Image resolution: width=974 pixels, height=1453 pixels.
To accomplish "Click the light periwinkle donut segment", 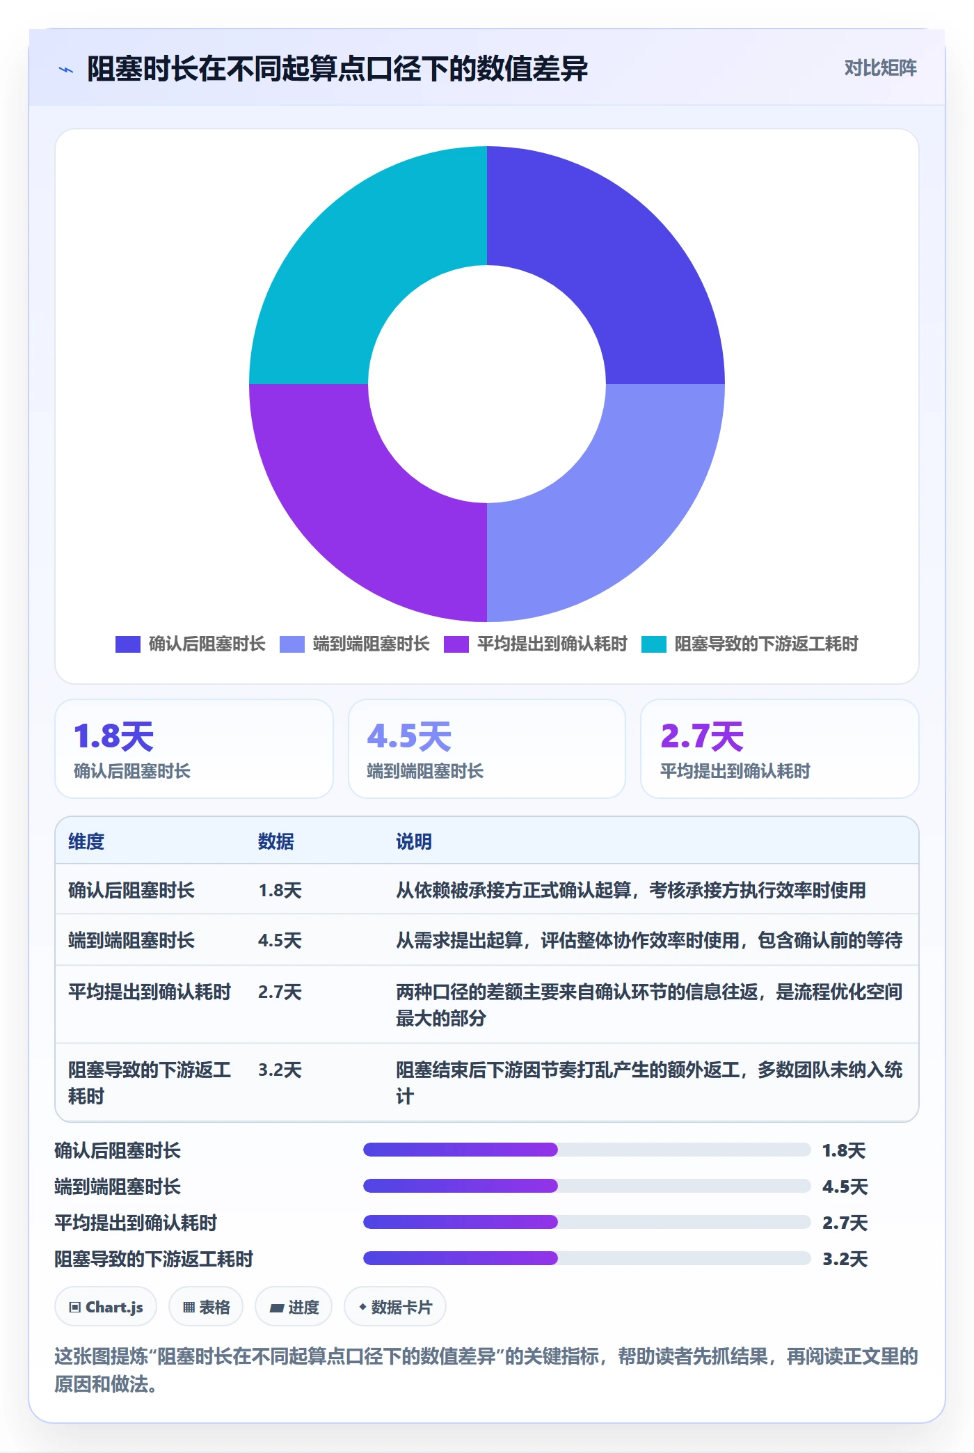I will pos(612,509).
